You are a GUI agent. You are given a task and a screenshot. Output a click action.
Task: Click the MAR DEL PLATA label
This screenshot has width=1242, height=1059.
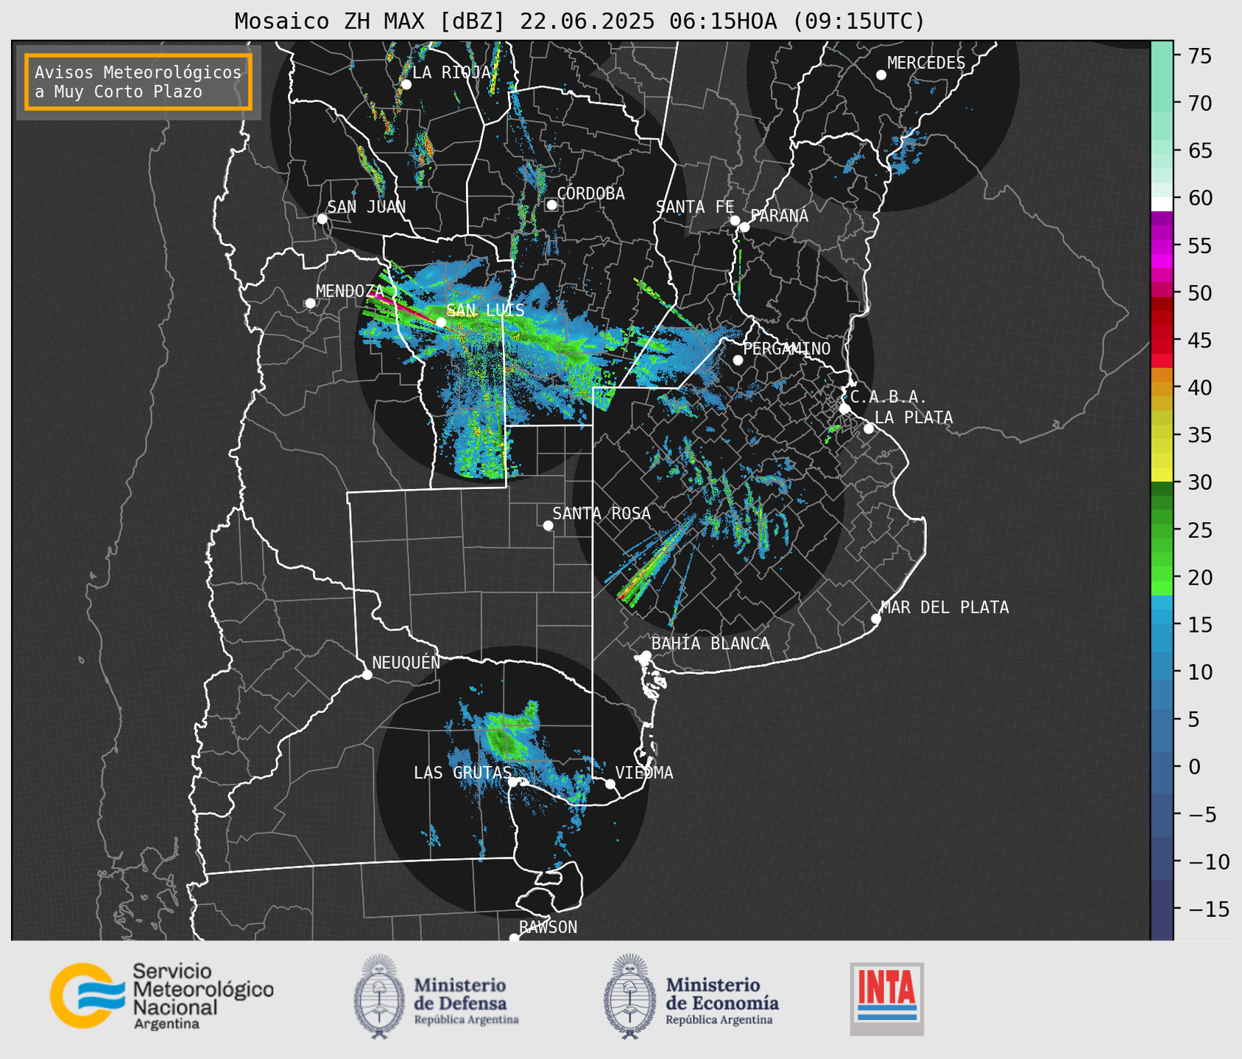click(x=945, y=608)
